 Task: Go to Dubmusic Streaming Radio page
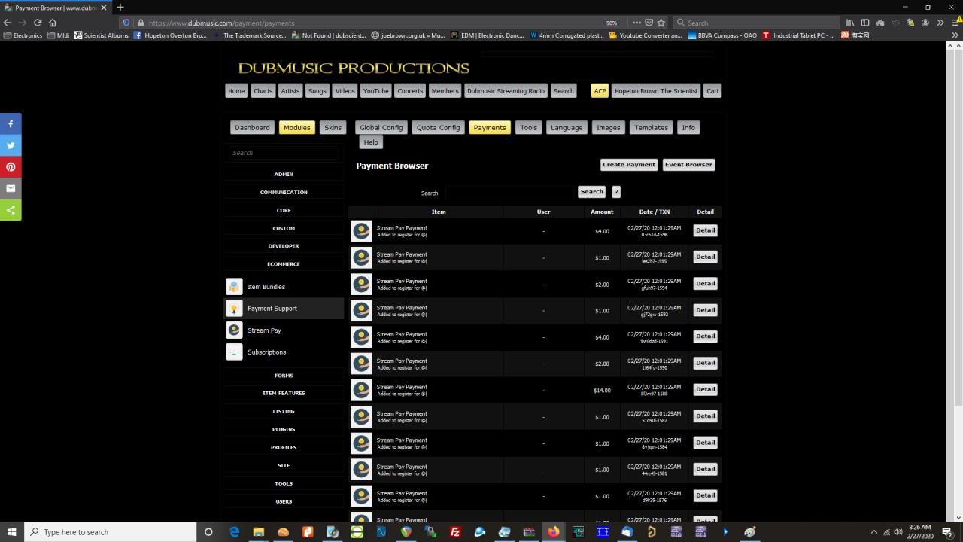(x=506, y=91)
